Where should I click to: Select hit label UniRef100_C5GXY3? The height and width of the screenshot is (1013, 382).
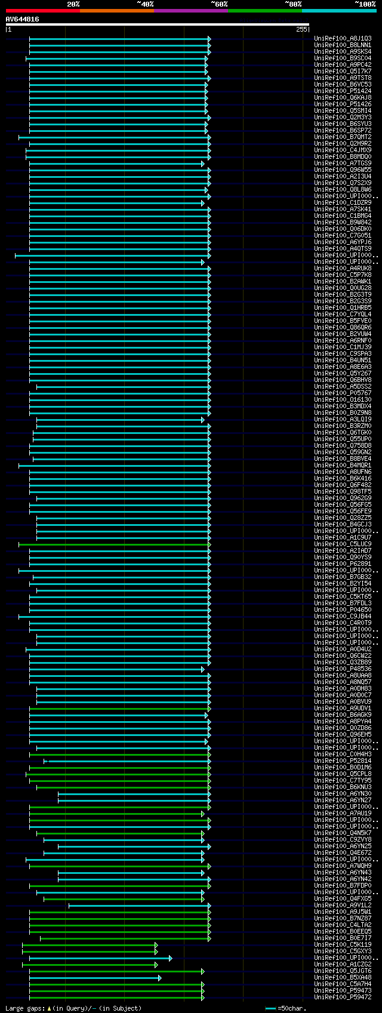click(x=343, y=952)
